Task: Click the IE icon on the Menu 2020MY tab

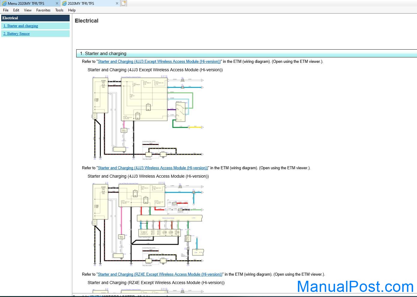Action: (4, 3)
